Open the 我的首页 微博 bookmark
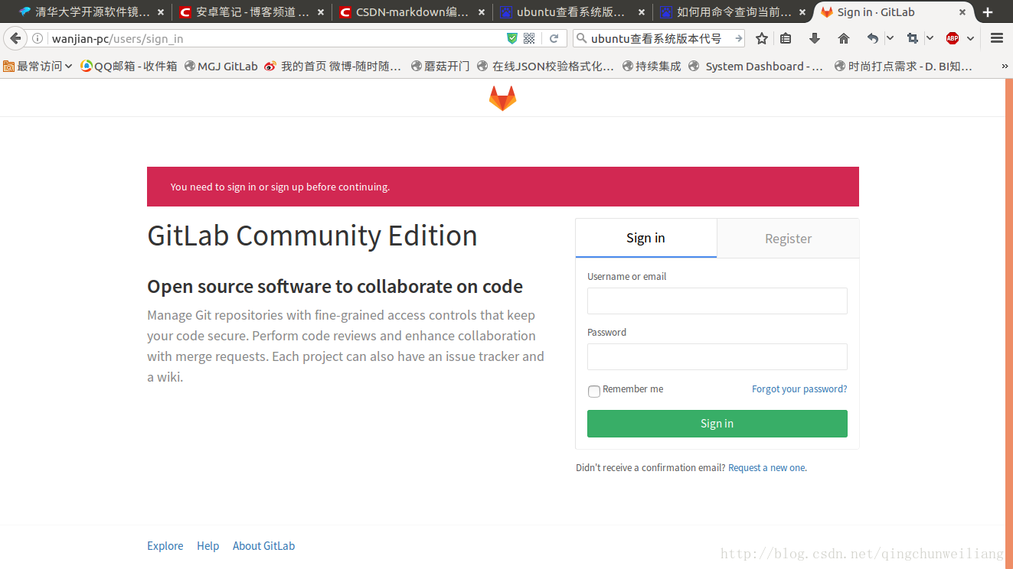 click(333, 67)
